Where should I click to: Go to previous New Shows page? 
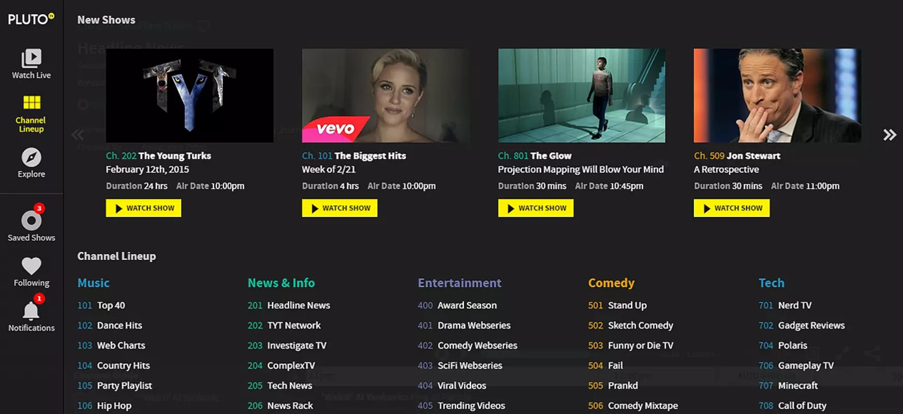point(78,135)
